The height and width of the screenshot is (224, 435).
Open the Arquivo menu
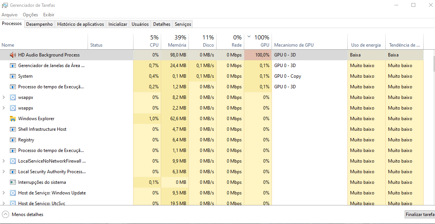9,15
